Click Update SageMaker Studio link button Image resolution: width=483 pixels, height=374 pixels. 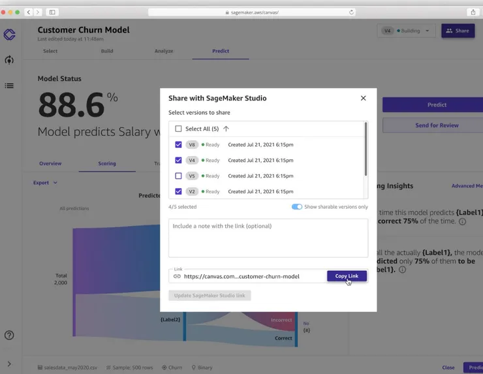pyautogui.click(x=210, y=296)
